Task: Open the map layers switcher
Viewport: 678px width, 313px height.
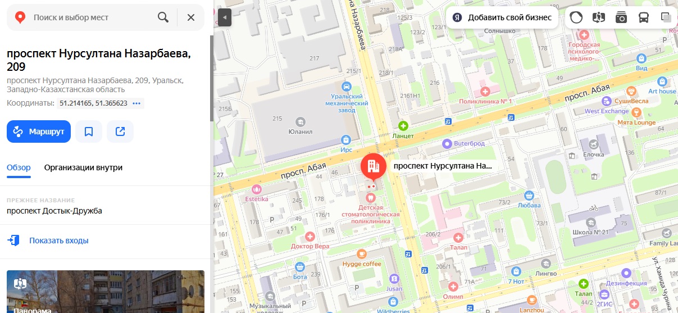Action: tap(666, 17)
